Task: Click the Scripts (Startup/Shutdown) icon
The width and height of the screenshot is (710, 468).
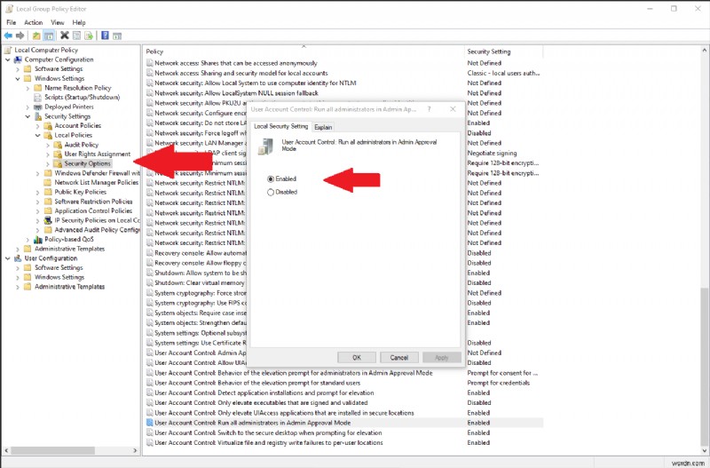Action: pyautogui.click(x=38, y=97)
